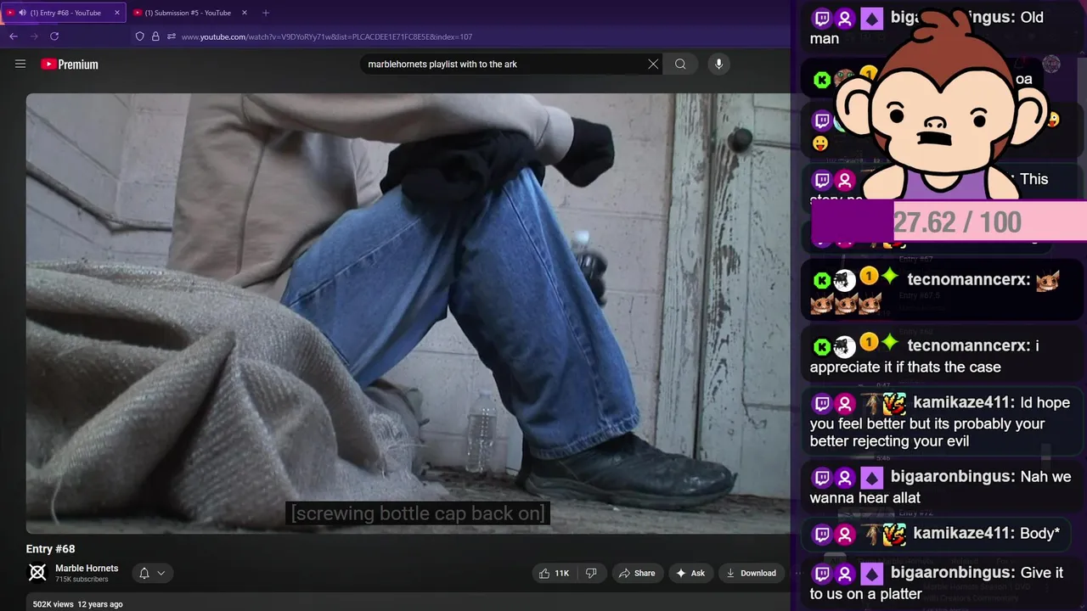This screenshot has height=611, width=1087.
Task: Click the green sparkle badge on 'i appreciate it' message
Action: point(890,344)
